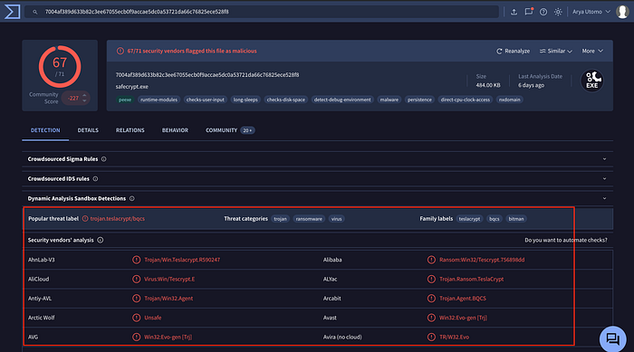
Task: Click the VirusTotal logo icon
Action: point(12,12)
